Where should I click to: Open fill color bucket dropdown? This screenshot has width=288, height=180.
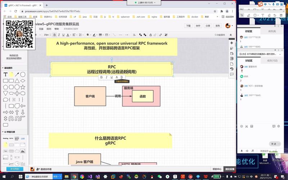click(88, 35)
